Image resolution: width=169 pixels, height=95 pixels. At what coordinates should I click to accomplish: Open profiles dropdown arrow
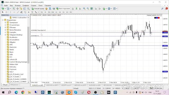point(11,9)
